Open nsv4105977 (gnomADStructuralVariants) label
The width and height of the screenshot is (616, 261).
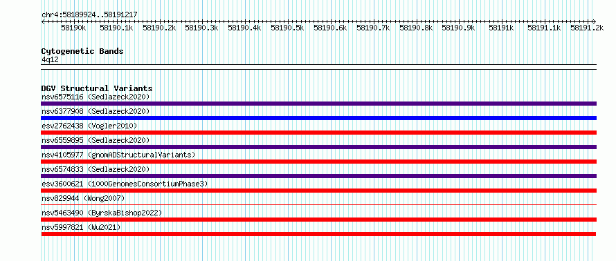click(x=118, y=155)
